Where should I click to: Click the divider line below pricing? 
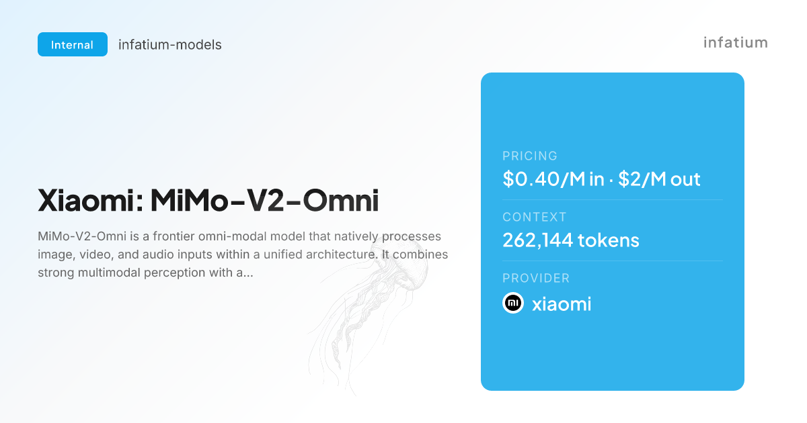613,200
